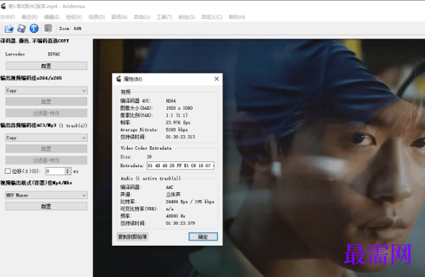This screenshot has width=425, height=277.
Task: Open the 编辑(E) menu
Action: 52,17
